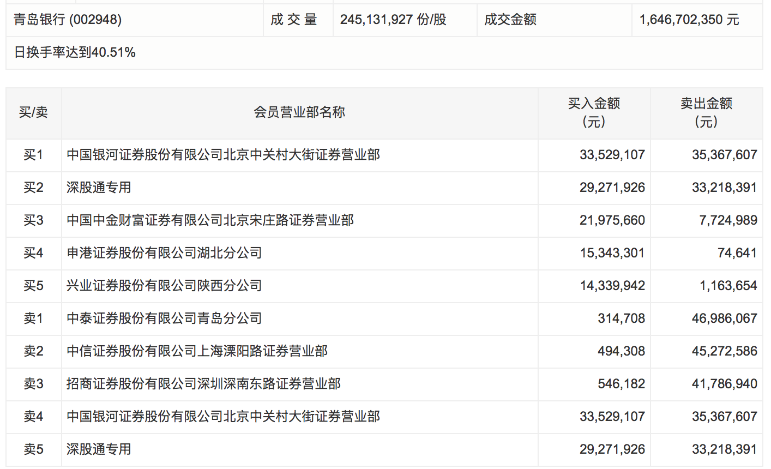Click 中信证券上海溧阳路证券营业部 name

click(197, 351)
